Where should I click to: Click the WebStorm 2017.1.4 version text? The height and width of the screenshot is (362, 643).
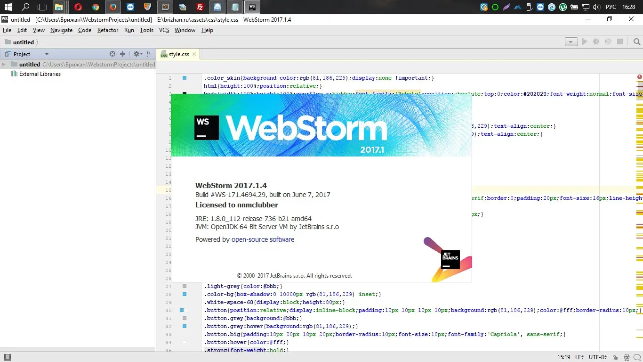[x=231, y=186]
